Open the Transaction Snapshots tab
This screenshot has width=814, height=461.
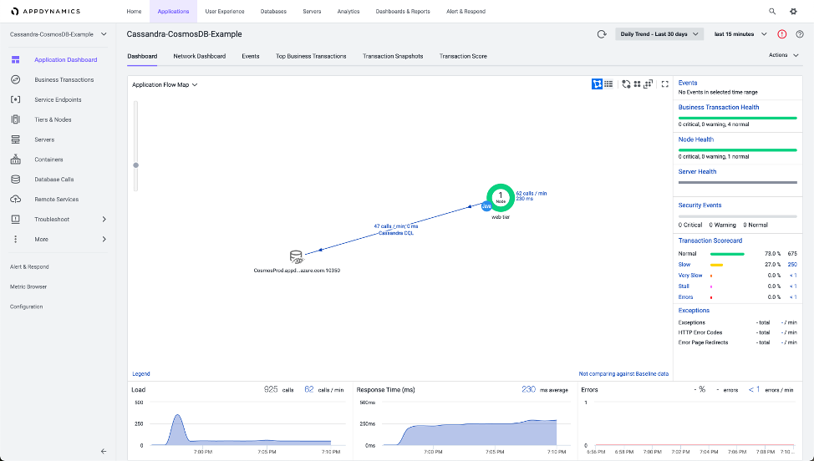click(x=393, y=56)
